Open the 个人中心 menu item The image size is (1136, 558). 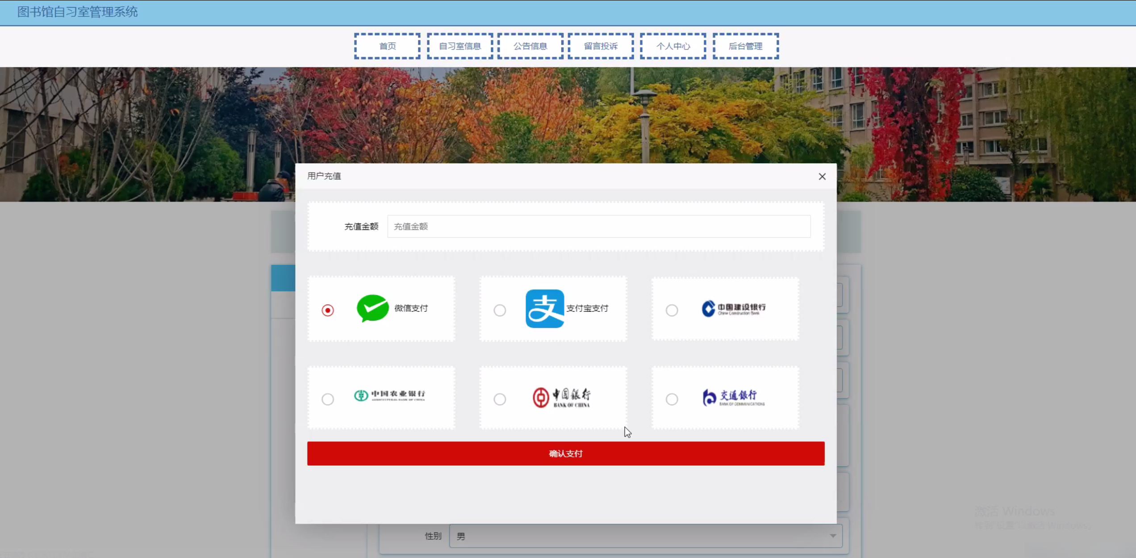click(672, 46)
